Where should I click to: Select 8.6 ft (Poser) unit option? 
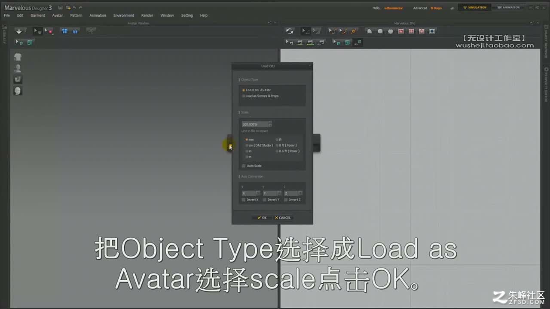point(287,151)
